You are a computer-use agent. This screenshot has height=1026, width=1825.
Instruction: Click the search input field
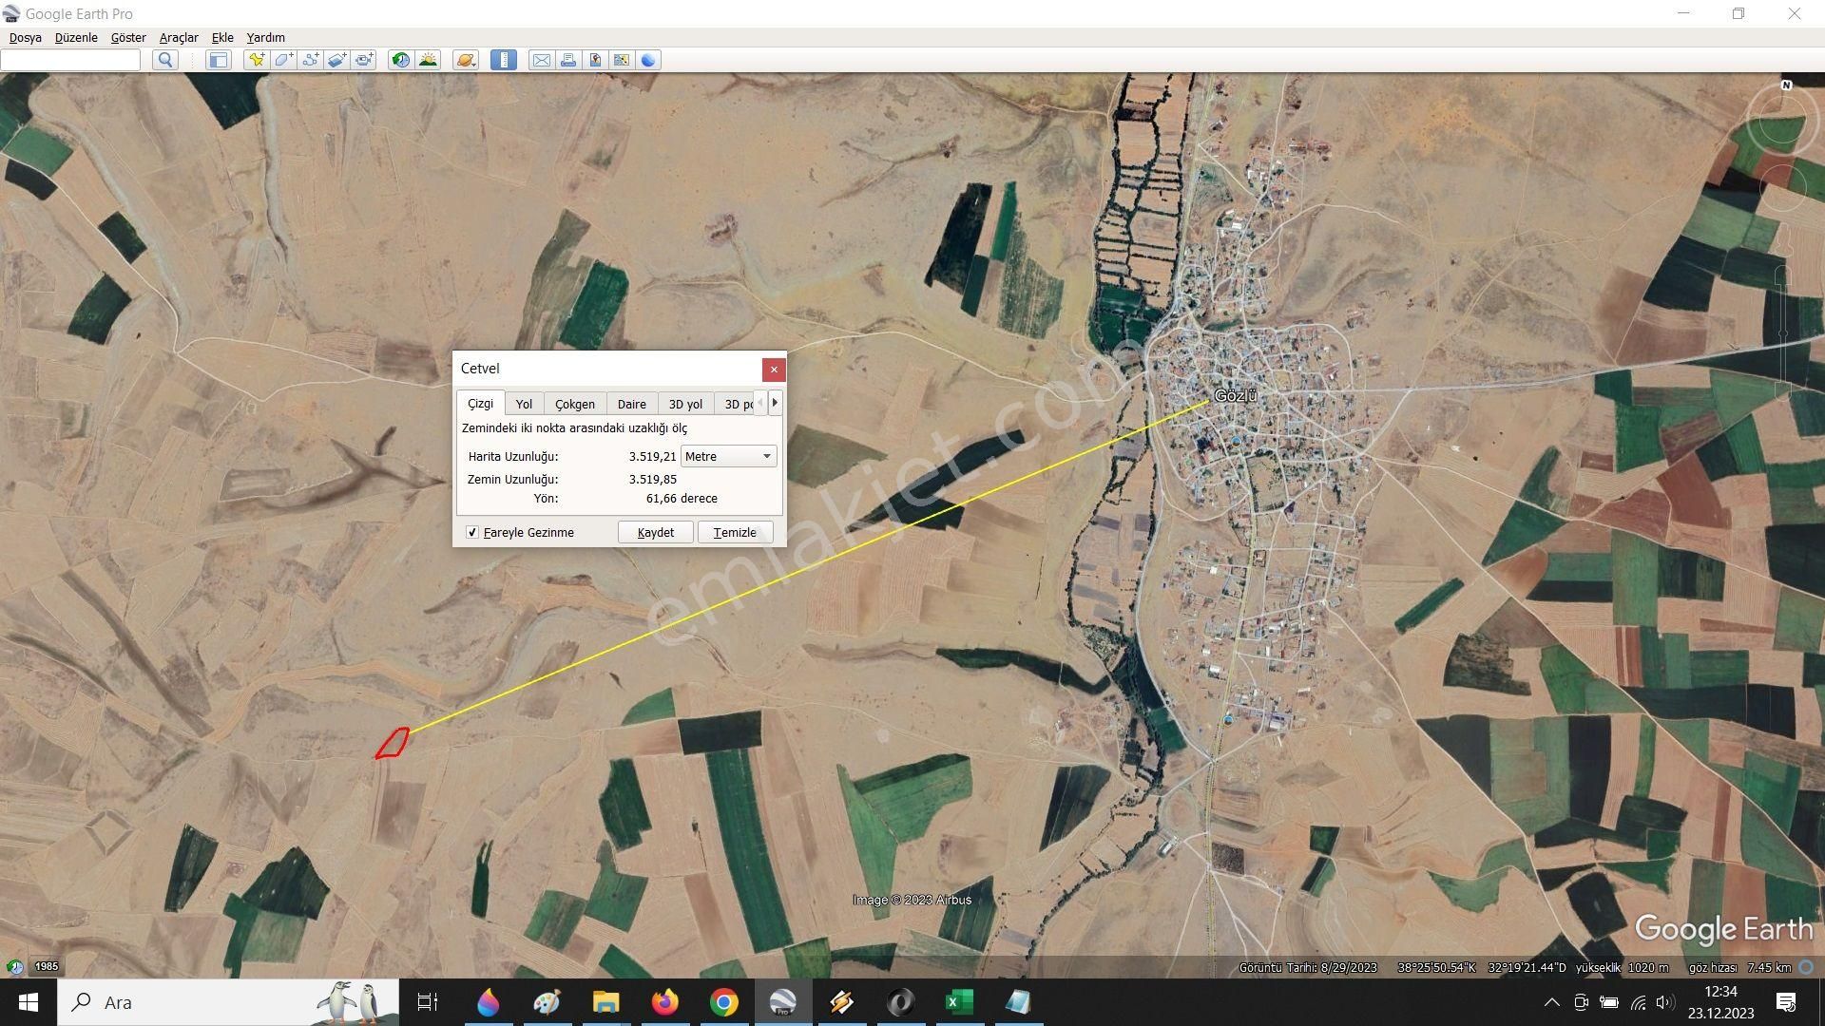coord(71,60)
